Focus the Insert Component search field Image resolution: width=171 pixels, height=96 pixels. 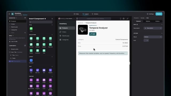click(x=41, y=22)
